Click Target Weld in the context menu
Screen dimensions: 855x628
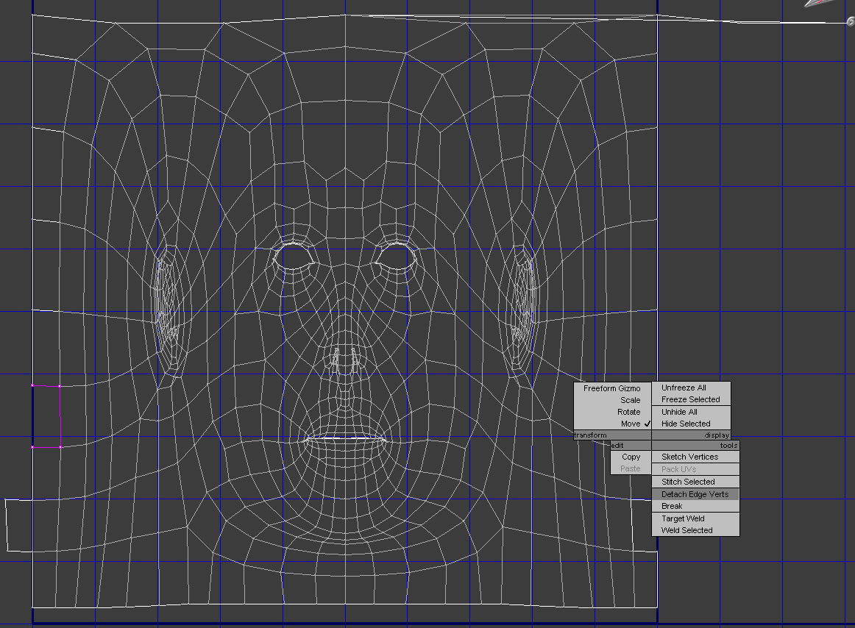click(684, 518)
